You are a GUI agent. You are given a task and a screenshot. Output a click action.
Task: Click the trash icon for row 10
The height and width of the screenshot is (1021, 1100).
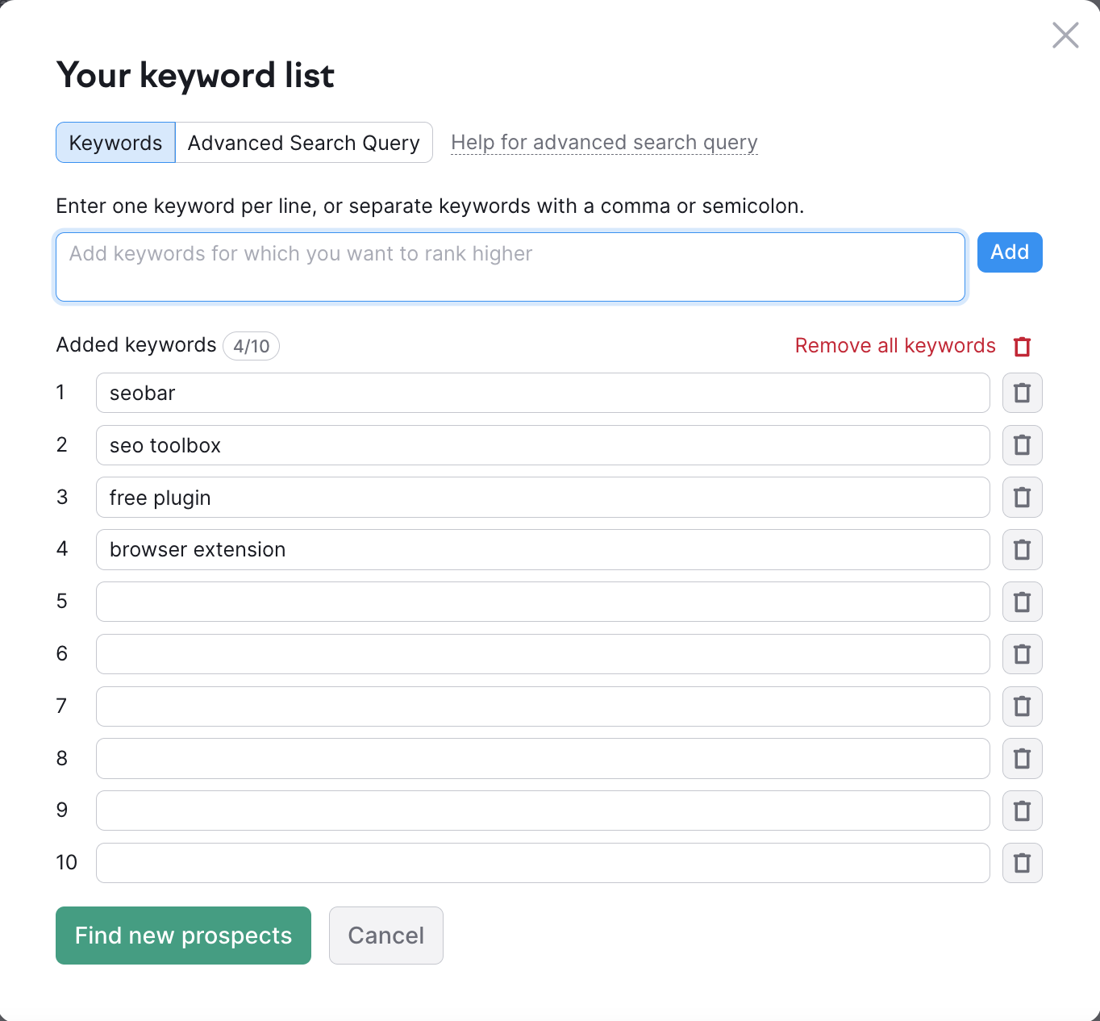click(1022, 862)
